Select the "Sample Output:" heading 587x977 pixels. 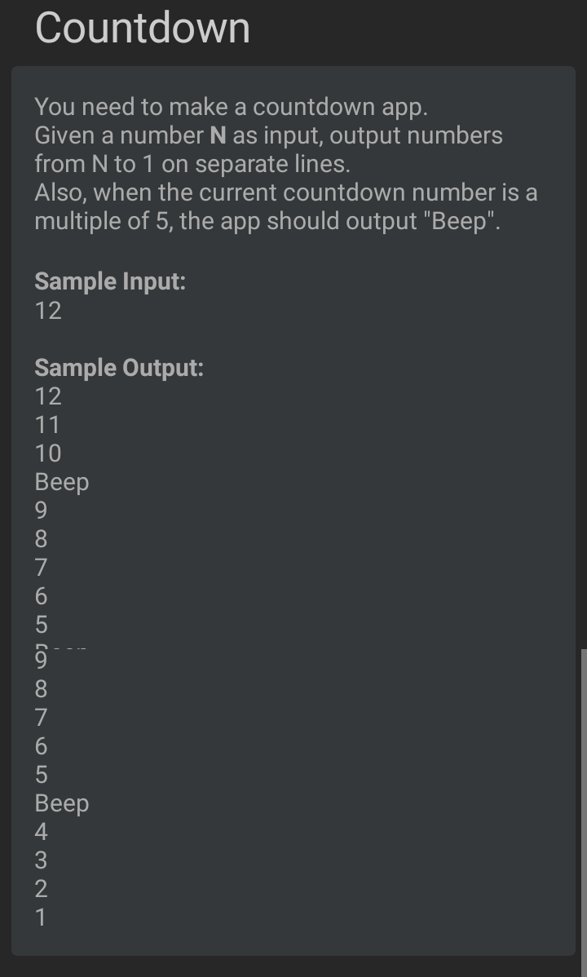click(x=119, y=368)
